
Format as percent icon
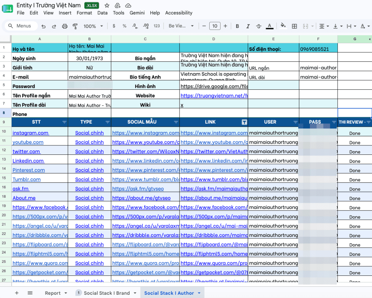(124, 26)
